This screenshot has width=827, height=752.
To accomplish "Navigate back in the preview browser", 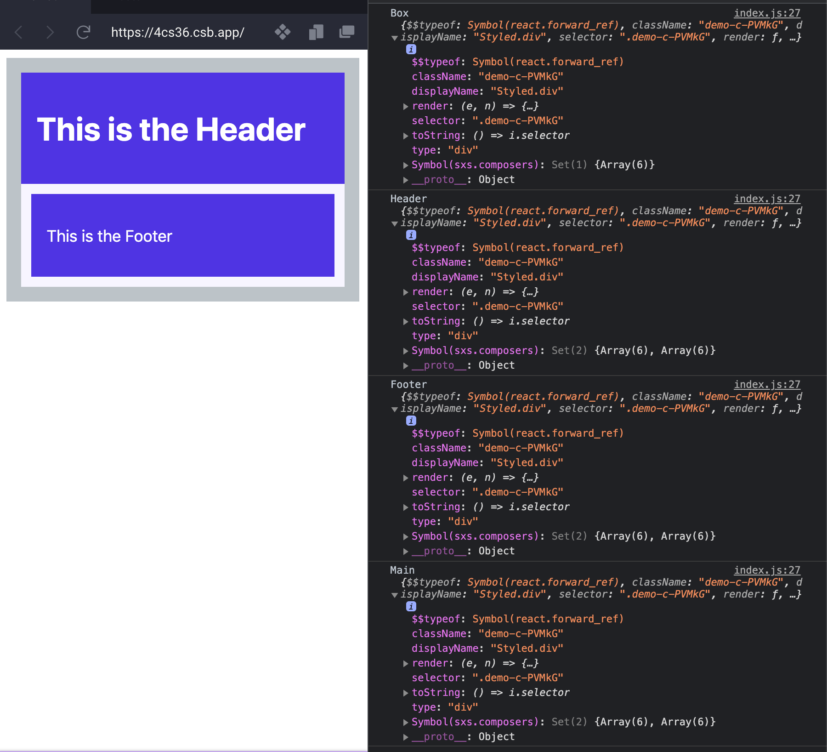I will [x=17, y=32].
